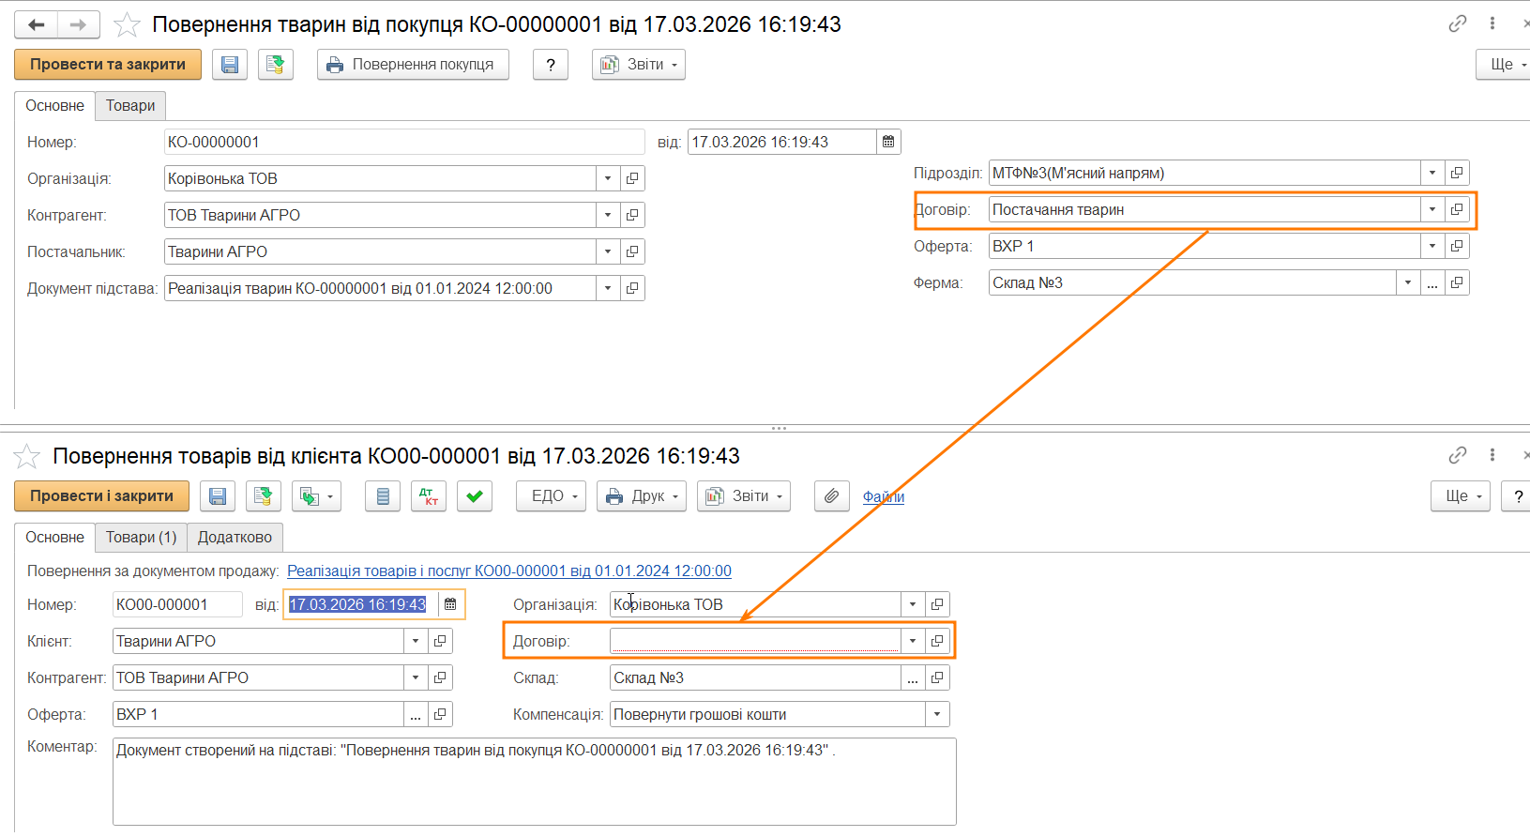Open 'Постачальник' Тварини АГРО record
Viewport: 1530px width, 837px height.
[x=632, y=251]
